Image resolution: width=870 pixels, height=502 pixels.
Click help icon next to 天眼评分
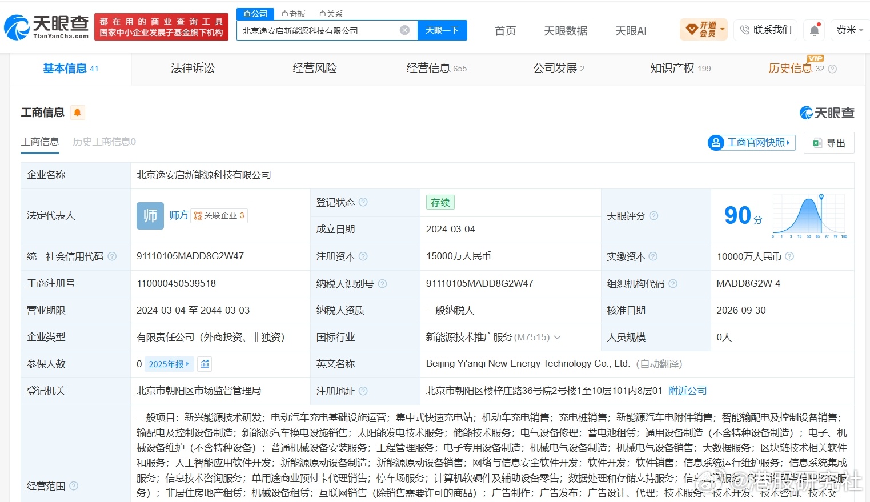pos(653,216)
